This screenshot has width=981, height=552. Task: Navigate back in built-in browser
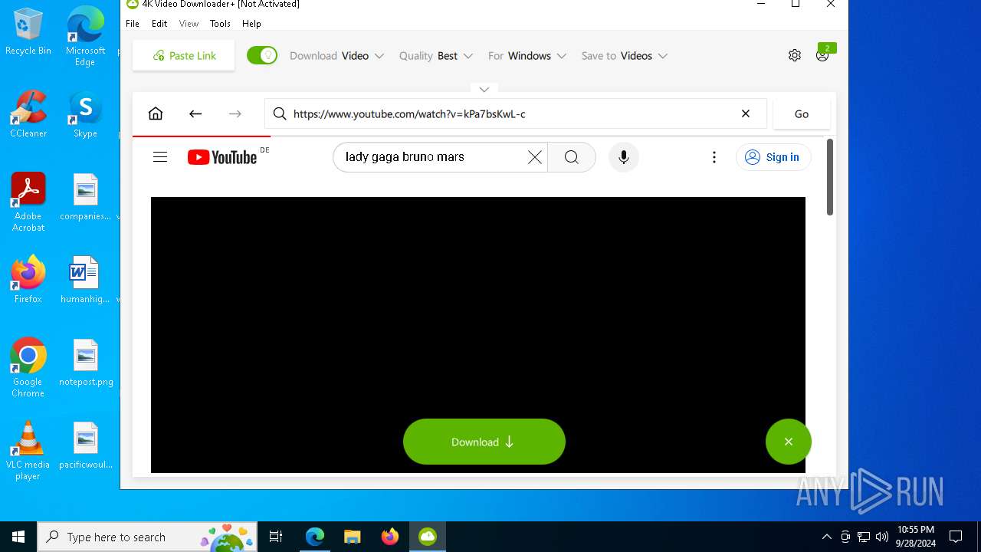195,113
